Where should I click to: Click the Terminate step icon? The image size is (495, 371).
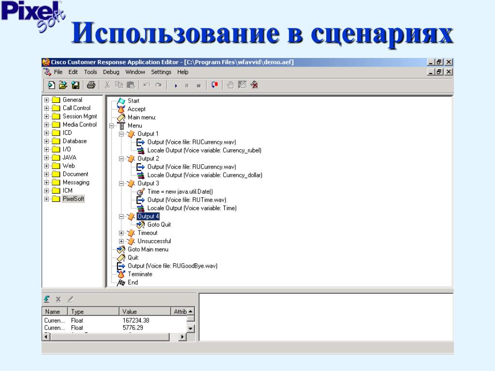click(x=121, y=274)
